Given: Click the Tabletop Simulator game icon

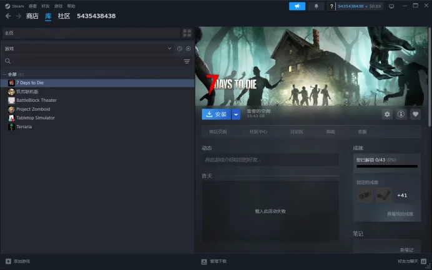Looking at the screenshot, I should click(11, 118).
